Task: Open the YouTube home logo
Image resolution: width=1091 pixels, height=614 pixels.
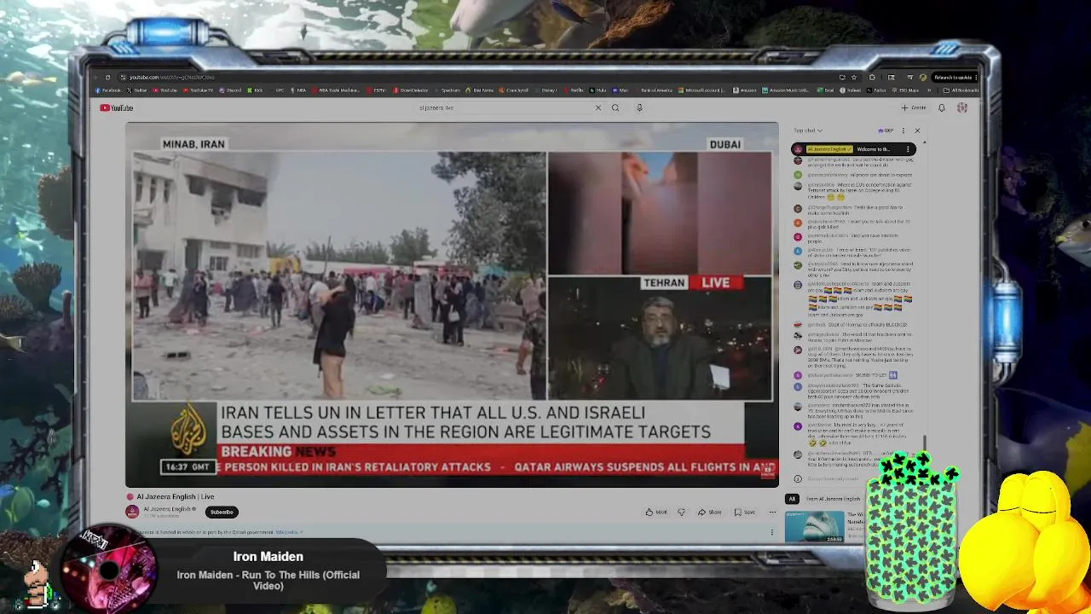Action: pyautogui.click(x=116, y=107)
